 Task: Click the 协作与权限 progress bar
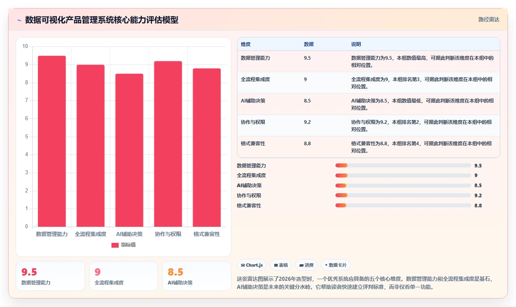(x=403, y=196)
